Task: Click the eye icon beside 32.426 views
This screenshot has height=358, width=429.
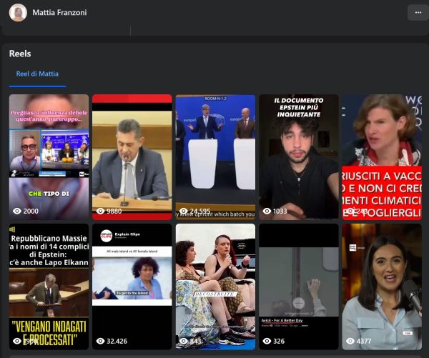Action: point(100,341)
